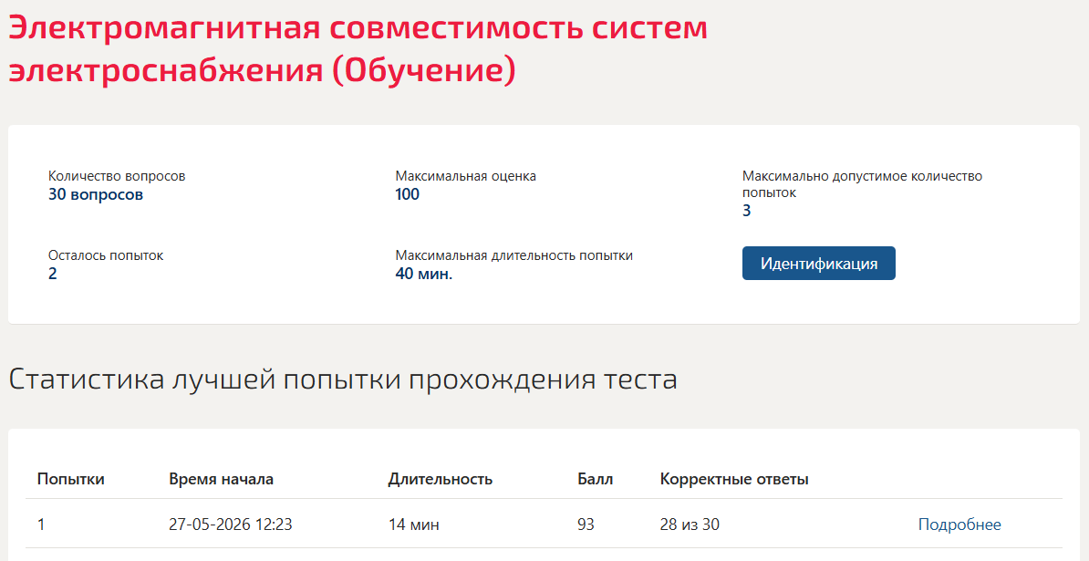
Task: Open the Подробнее link for attempt 1
Action: pos(959,525)
